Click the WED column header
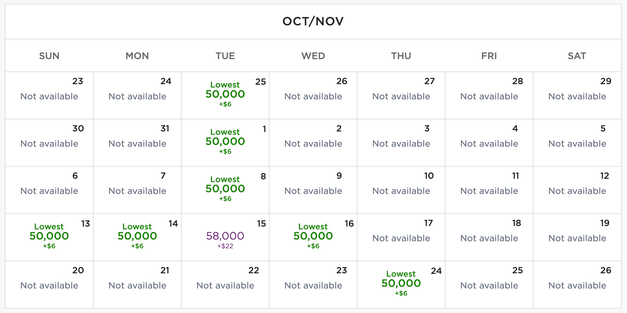This screenshot has height=313, width=627. click(313, 56)
